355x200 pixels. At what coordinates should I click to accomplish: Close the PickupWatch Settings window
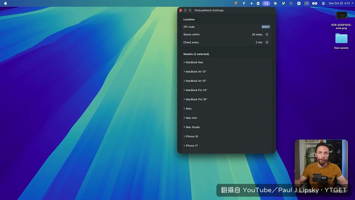[x=181, y=10]
